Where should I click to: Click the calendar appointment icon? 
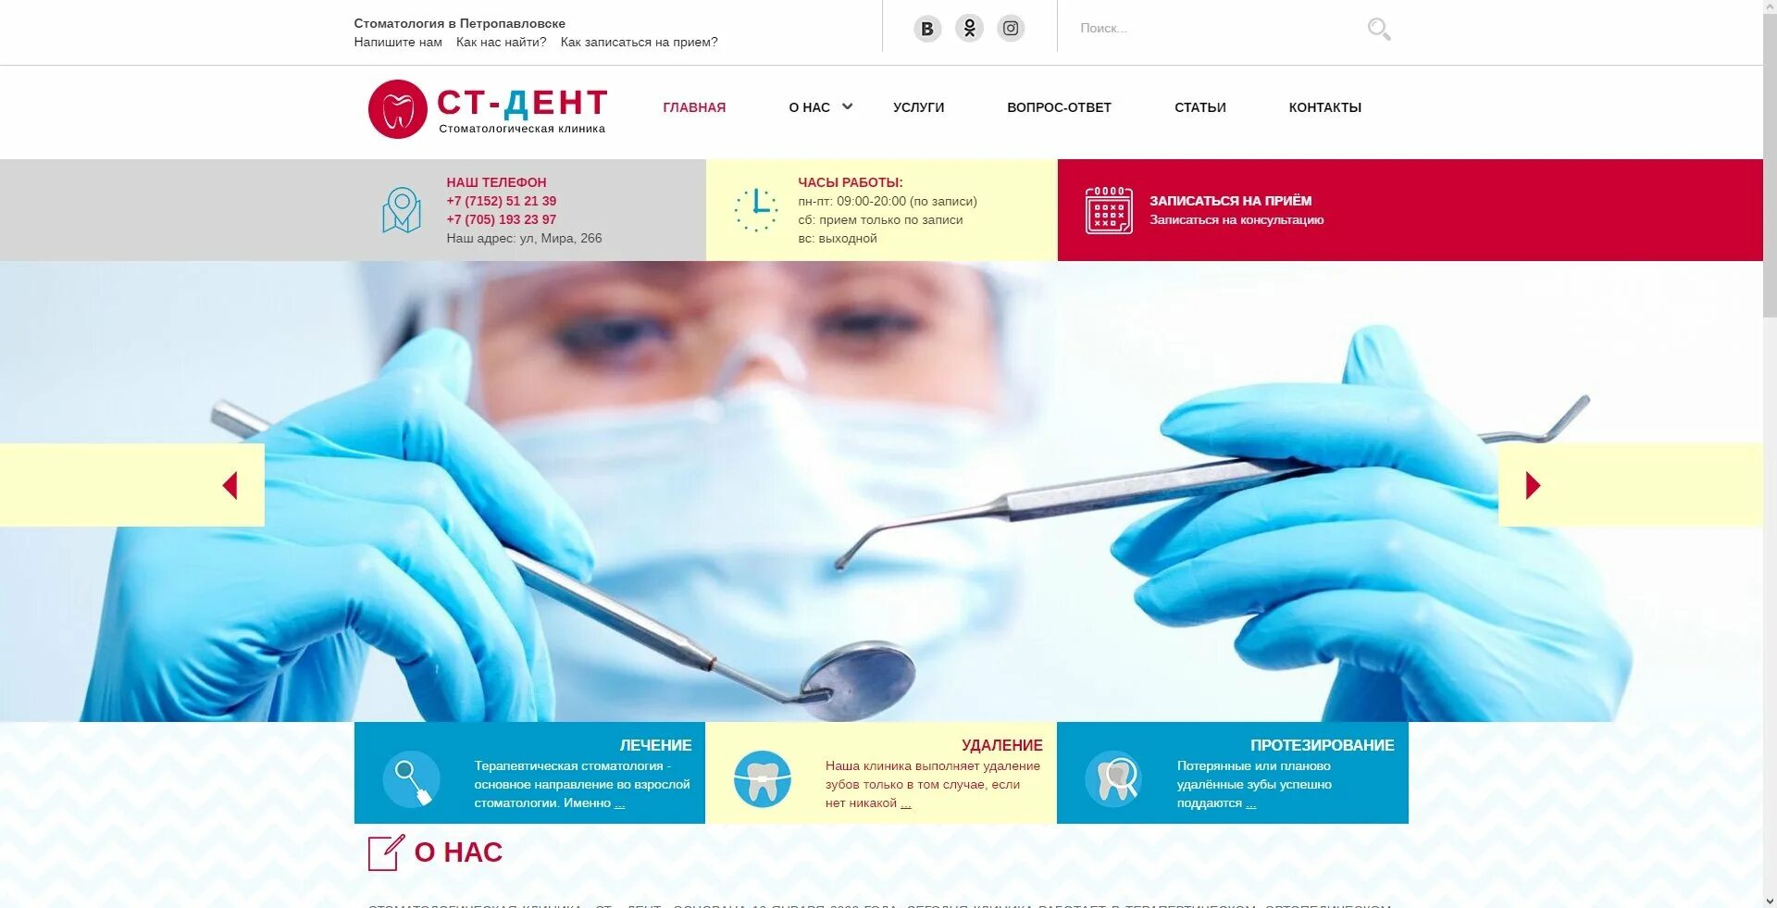pyautogui.click(x=1109, y=210)
